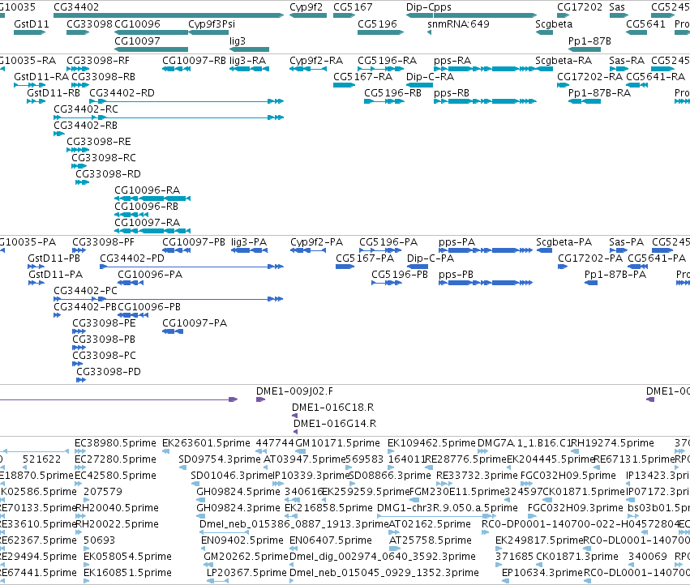Viewport: 690px width, 585px height.
Task: Select the DME1-016C18.R BAC end label
Action: pyautogui.click(x=333, y=408)
